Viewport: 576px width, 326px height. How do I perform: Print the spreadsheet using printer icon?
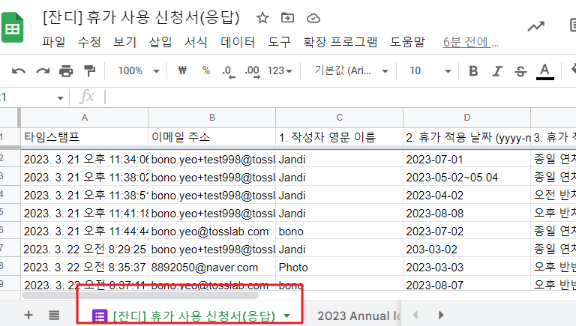66,71
